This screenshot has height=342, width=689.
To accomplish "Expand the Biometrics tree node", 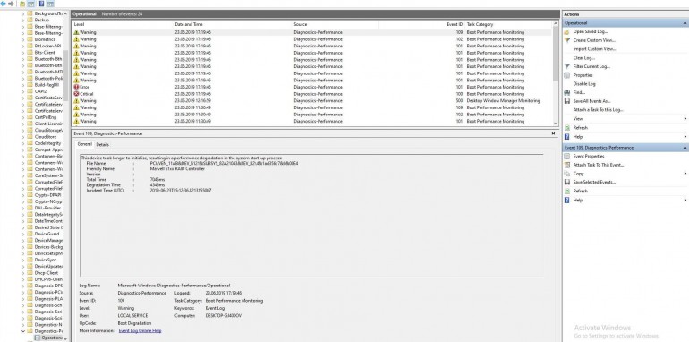I will [x=23, y=39].
